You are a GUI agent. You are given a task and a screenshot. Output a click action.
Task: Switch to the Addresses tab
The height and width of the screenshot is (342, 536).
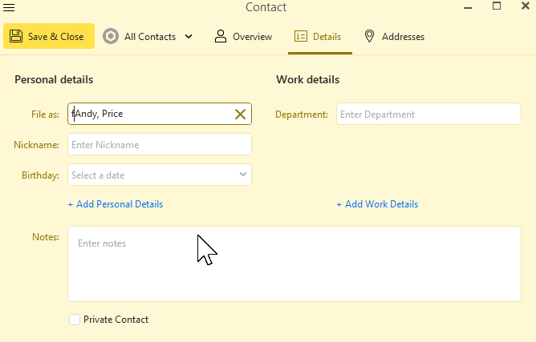click(394, 37)
